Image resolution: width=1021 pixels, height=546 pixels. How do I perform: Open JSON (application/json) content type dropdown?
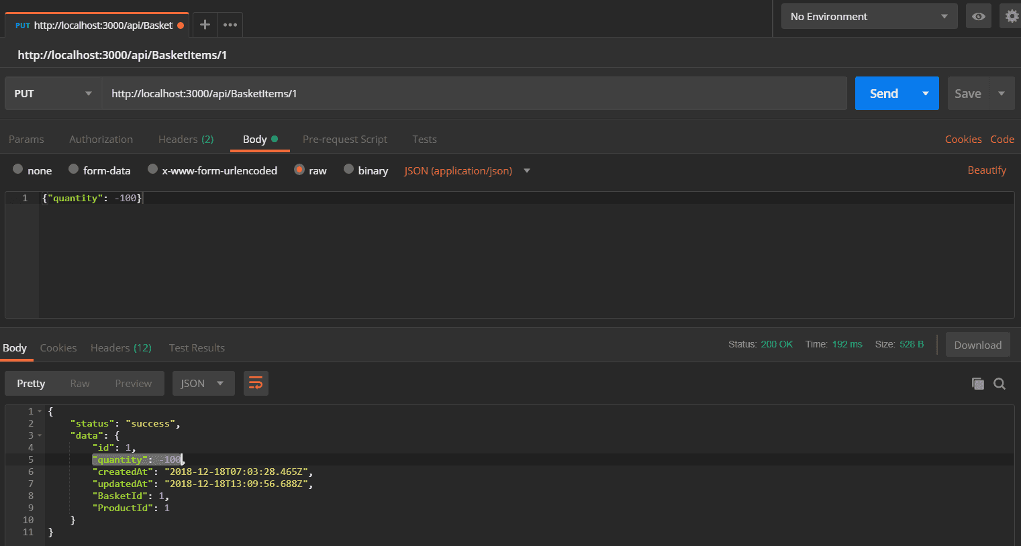467,170
